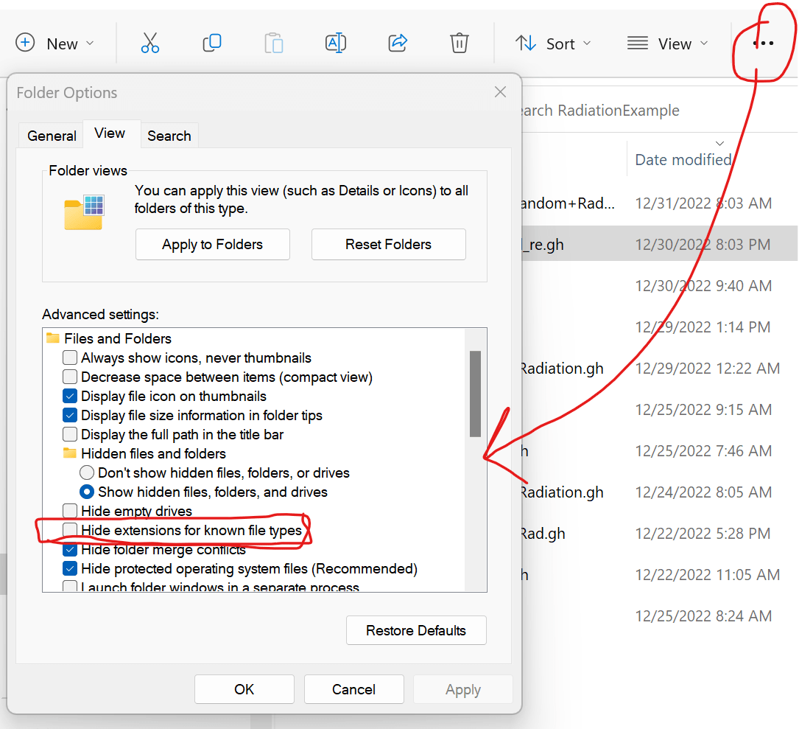Select file dated 12/29/2022 1:14 PM
Screen dimensions: 799x729
[659, 327]
